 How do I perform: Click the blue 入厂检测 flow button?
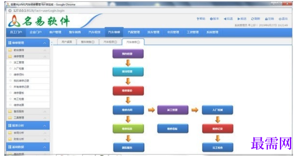[217, 110]
